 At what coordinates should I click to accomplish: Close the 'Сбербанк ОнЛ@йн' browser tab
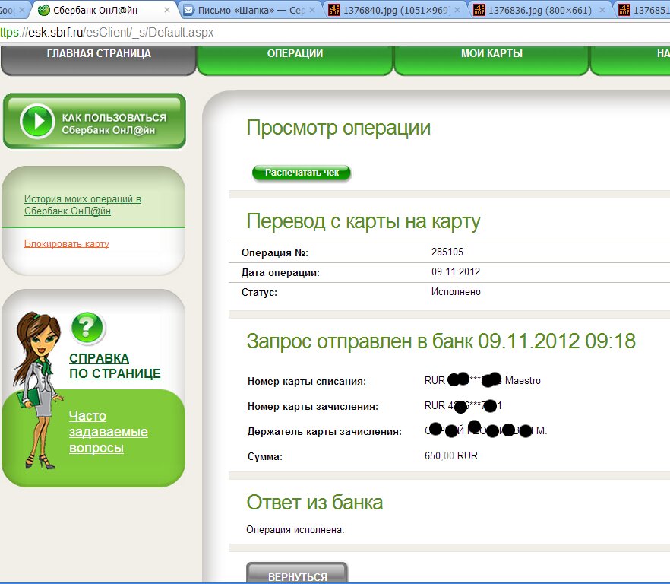click(167, 10)
